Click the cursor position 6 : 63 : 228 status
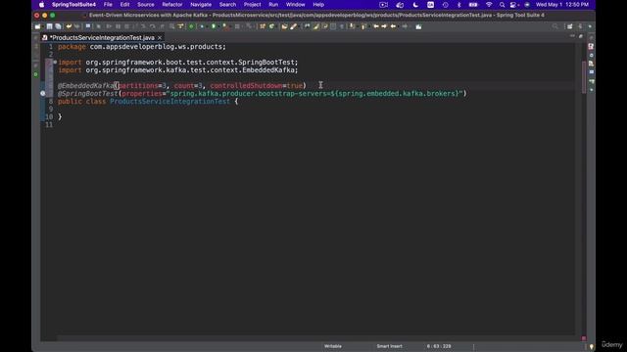Screen dimensions: 627x352 (x=439, y=346)
